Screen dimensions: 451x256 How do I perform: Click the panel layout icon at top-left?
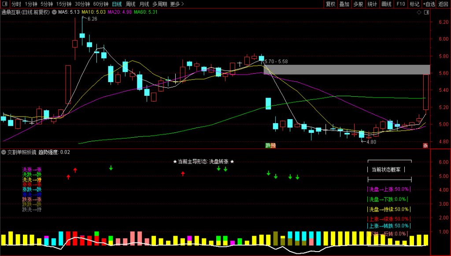[5, 4]
